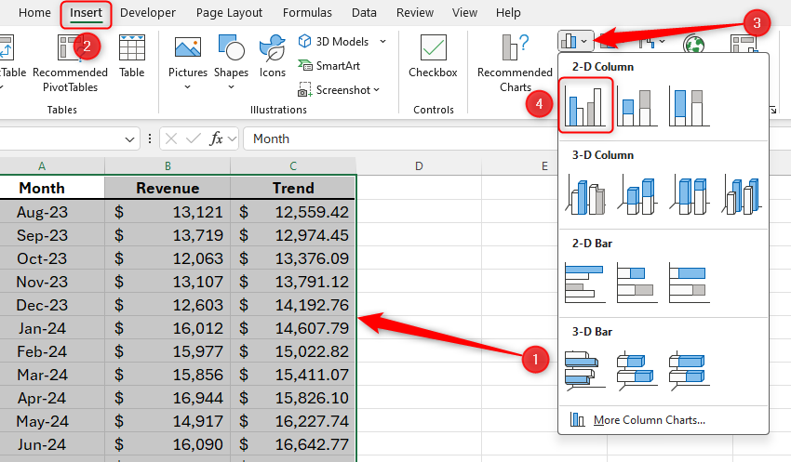This screenshot has height=462, width=791.
Task: Pick the 2-D 100% Stacked Bar chart
Action: click(x=689, y=283)
